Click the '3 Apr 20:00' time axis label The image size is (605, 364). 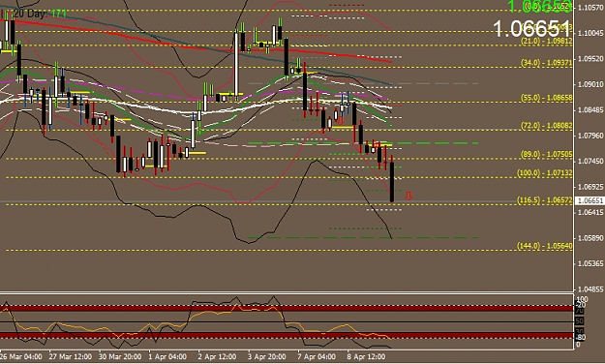click(x=266, y=356)
